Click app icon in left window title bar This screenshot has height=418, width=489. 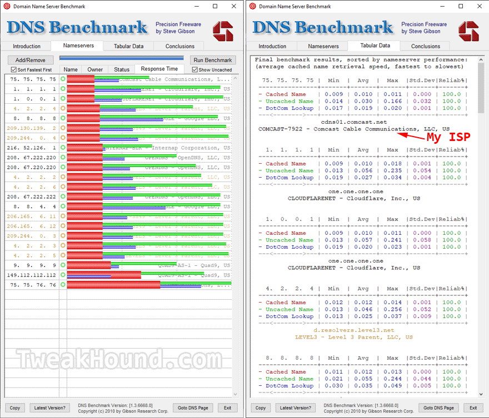(x=8, y=7)
